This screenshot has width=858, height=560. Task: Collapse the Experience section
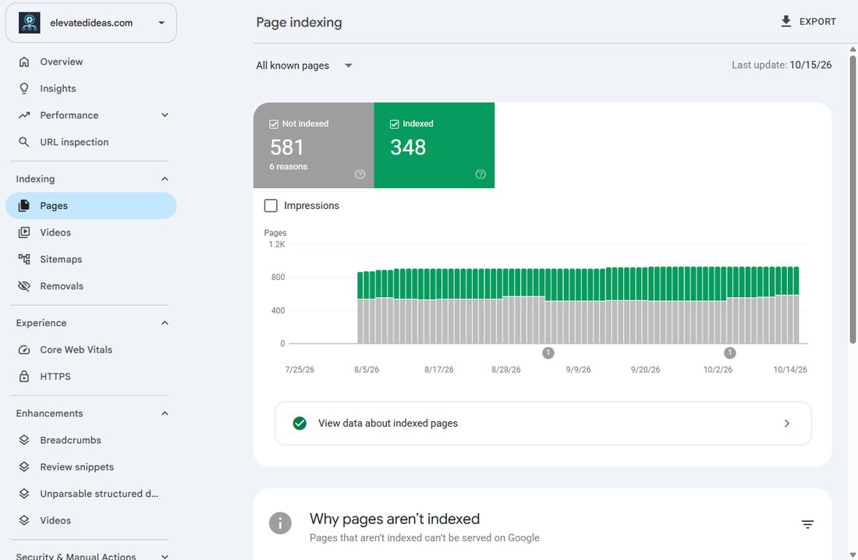[x=165, y=323]
